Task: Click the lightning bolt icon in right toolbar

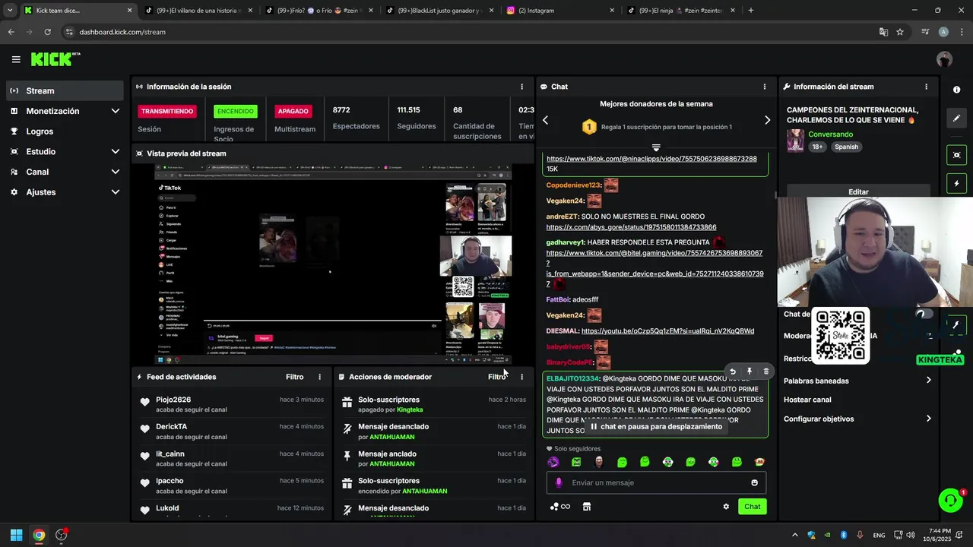Action: tap(956, 184)
